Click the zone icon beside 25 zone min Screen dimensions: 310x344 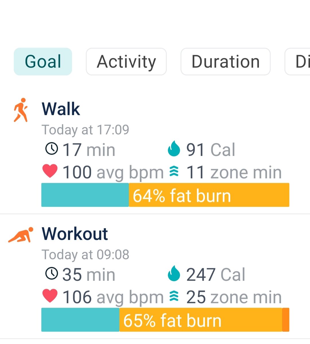click(x=174, y=296)
